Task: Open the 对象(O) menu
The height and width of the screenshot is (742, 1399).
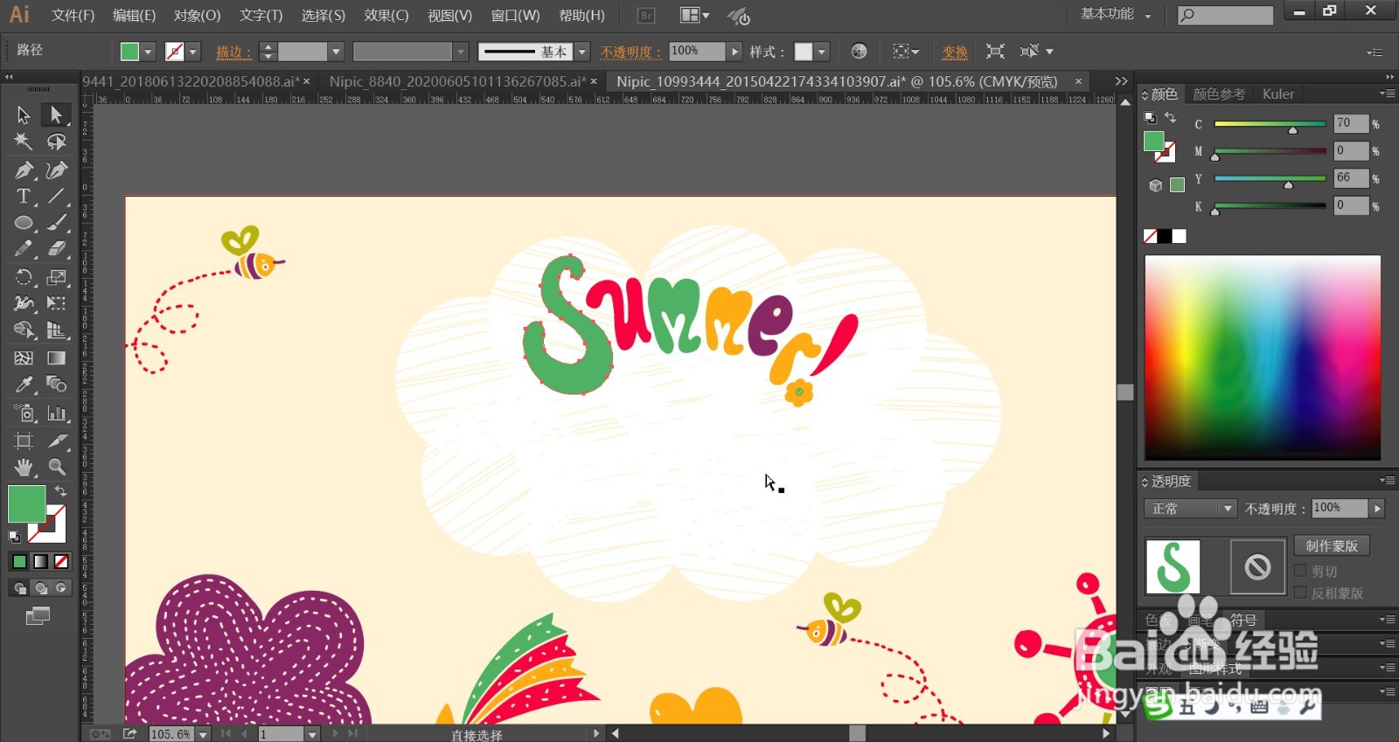Action: click(197, 16)
